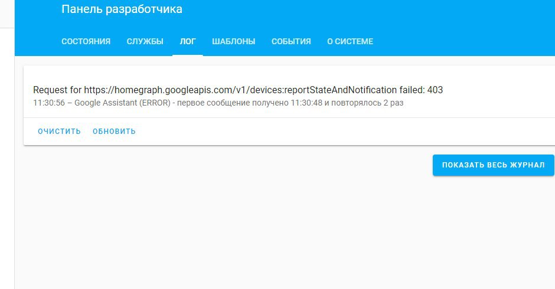Screen dimensions: 555x289
Task: Open the СОБЫТИЯ tab
Action: pos(291,41)
